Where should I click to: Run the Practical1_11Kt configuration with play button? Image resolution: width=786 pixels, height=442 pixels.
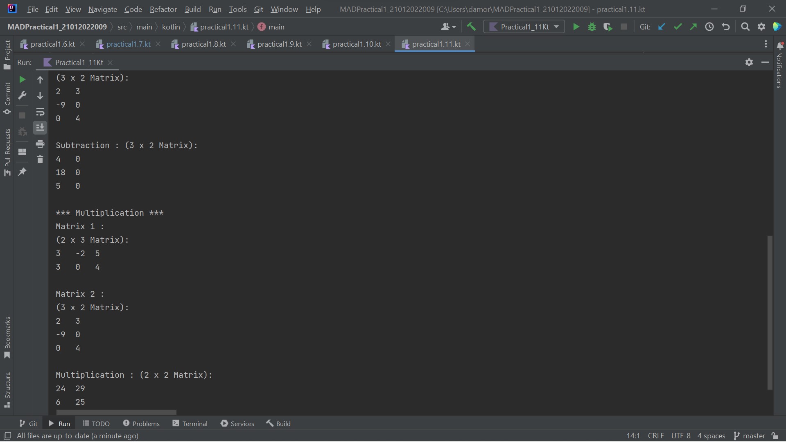click(x=576, y=26)
